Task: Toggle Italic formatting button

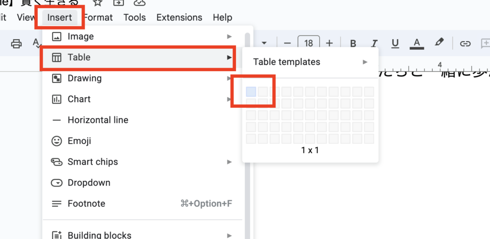Action: [374, 43]
